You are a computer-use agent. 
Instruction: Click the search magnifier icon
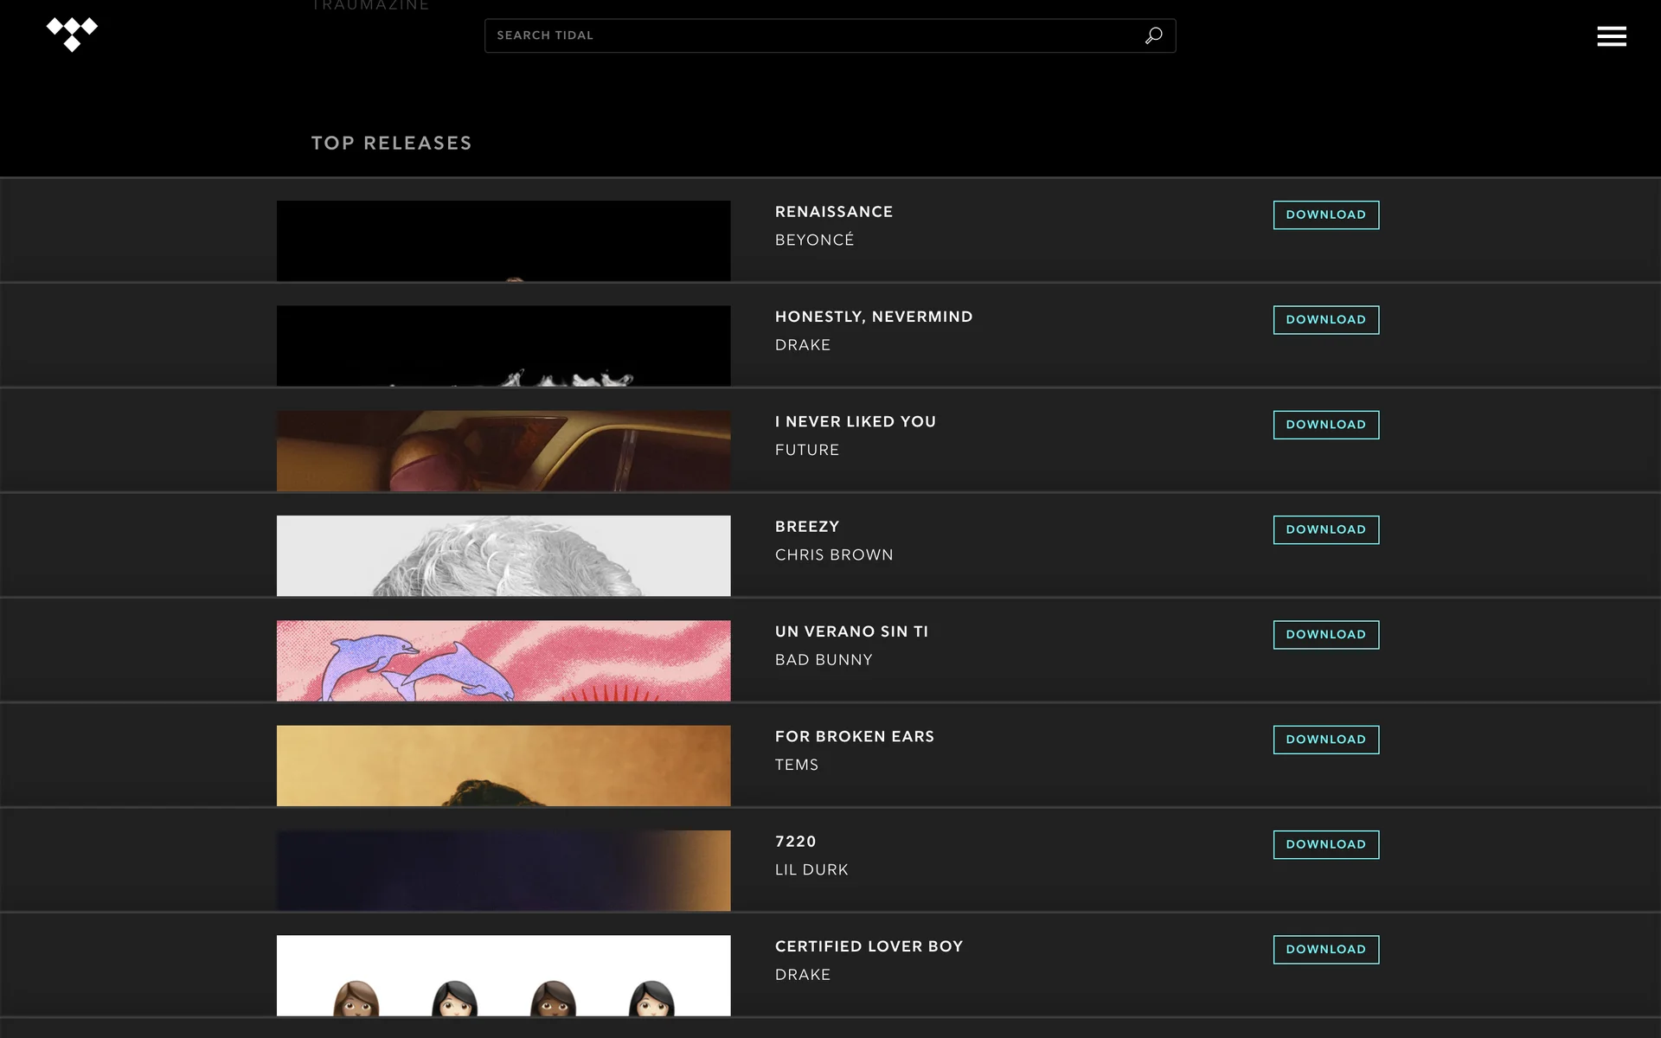click(x=1153, y=35)
